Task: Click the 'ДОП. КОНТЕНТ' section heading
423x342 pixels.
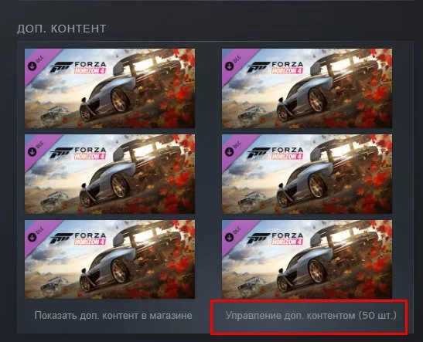Action: pyautogui.click(x=62, y=29)
